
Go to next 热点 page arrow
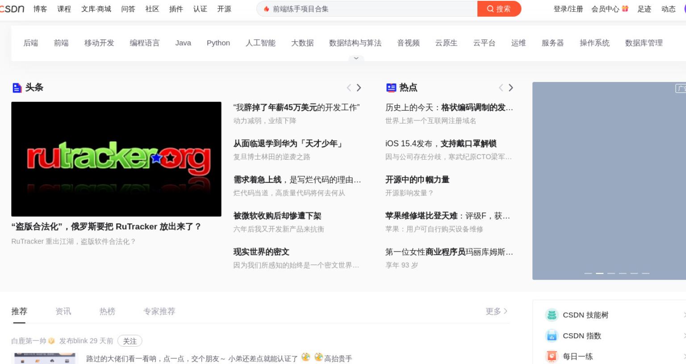point(510,88)
